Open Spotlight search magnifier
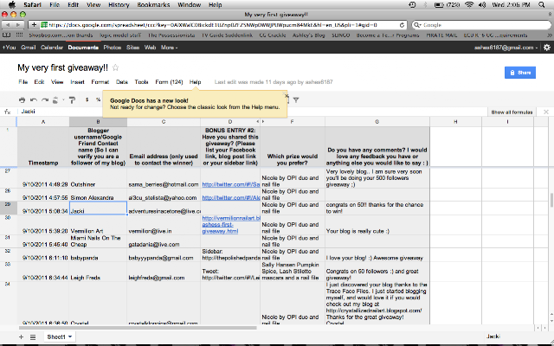The image size is (554, 346). pos(542,5)
